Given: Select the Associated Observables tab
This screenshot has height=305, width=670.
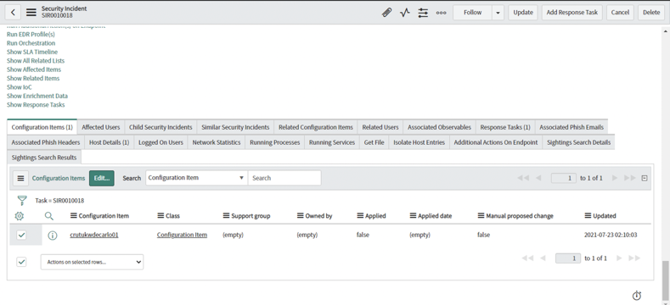Looking at the screenshot, I should (x=439, y=127).
